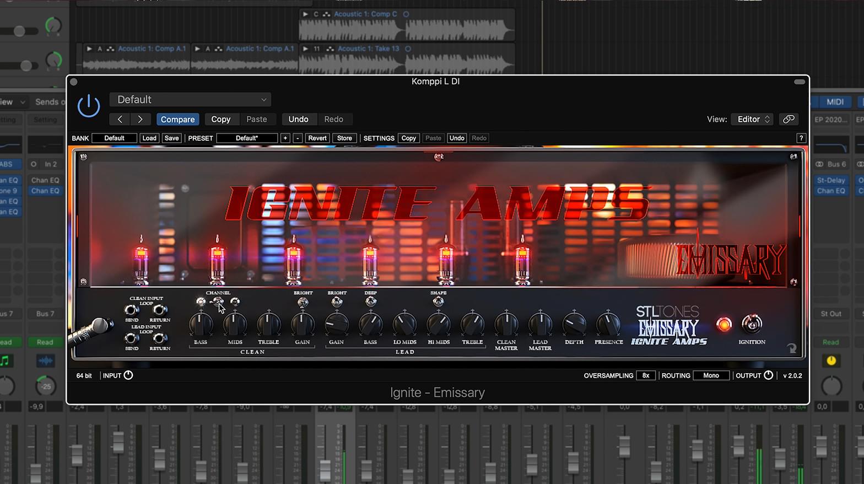The height and width of the screenshot is (484, 864).
Task: Click the EP 2020 setting slot
Action: tap(831, 120)
